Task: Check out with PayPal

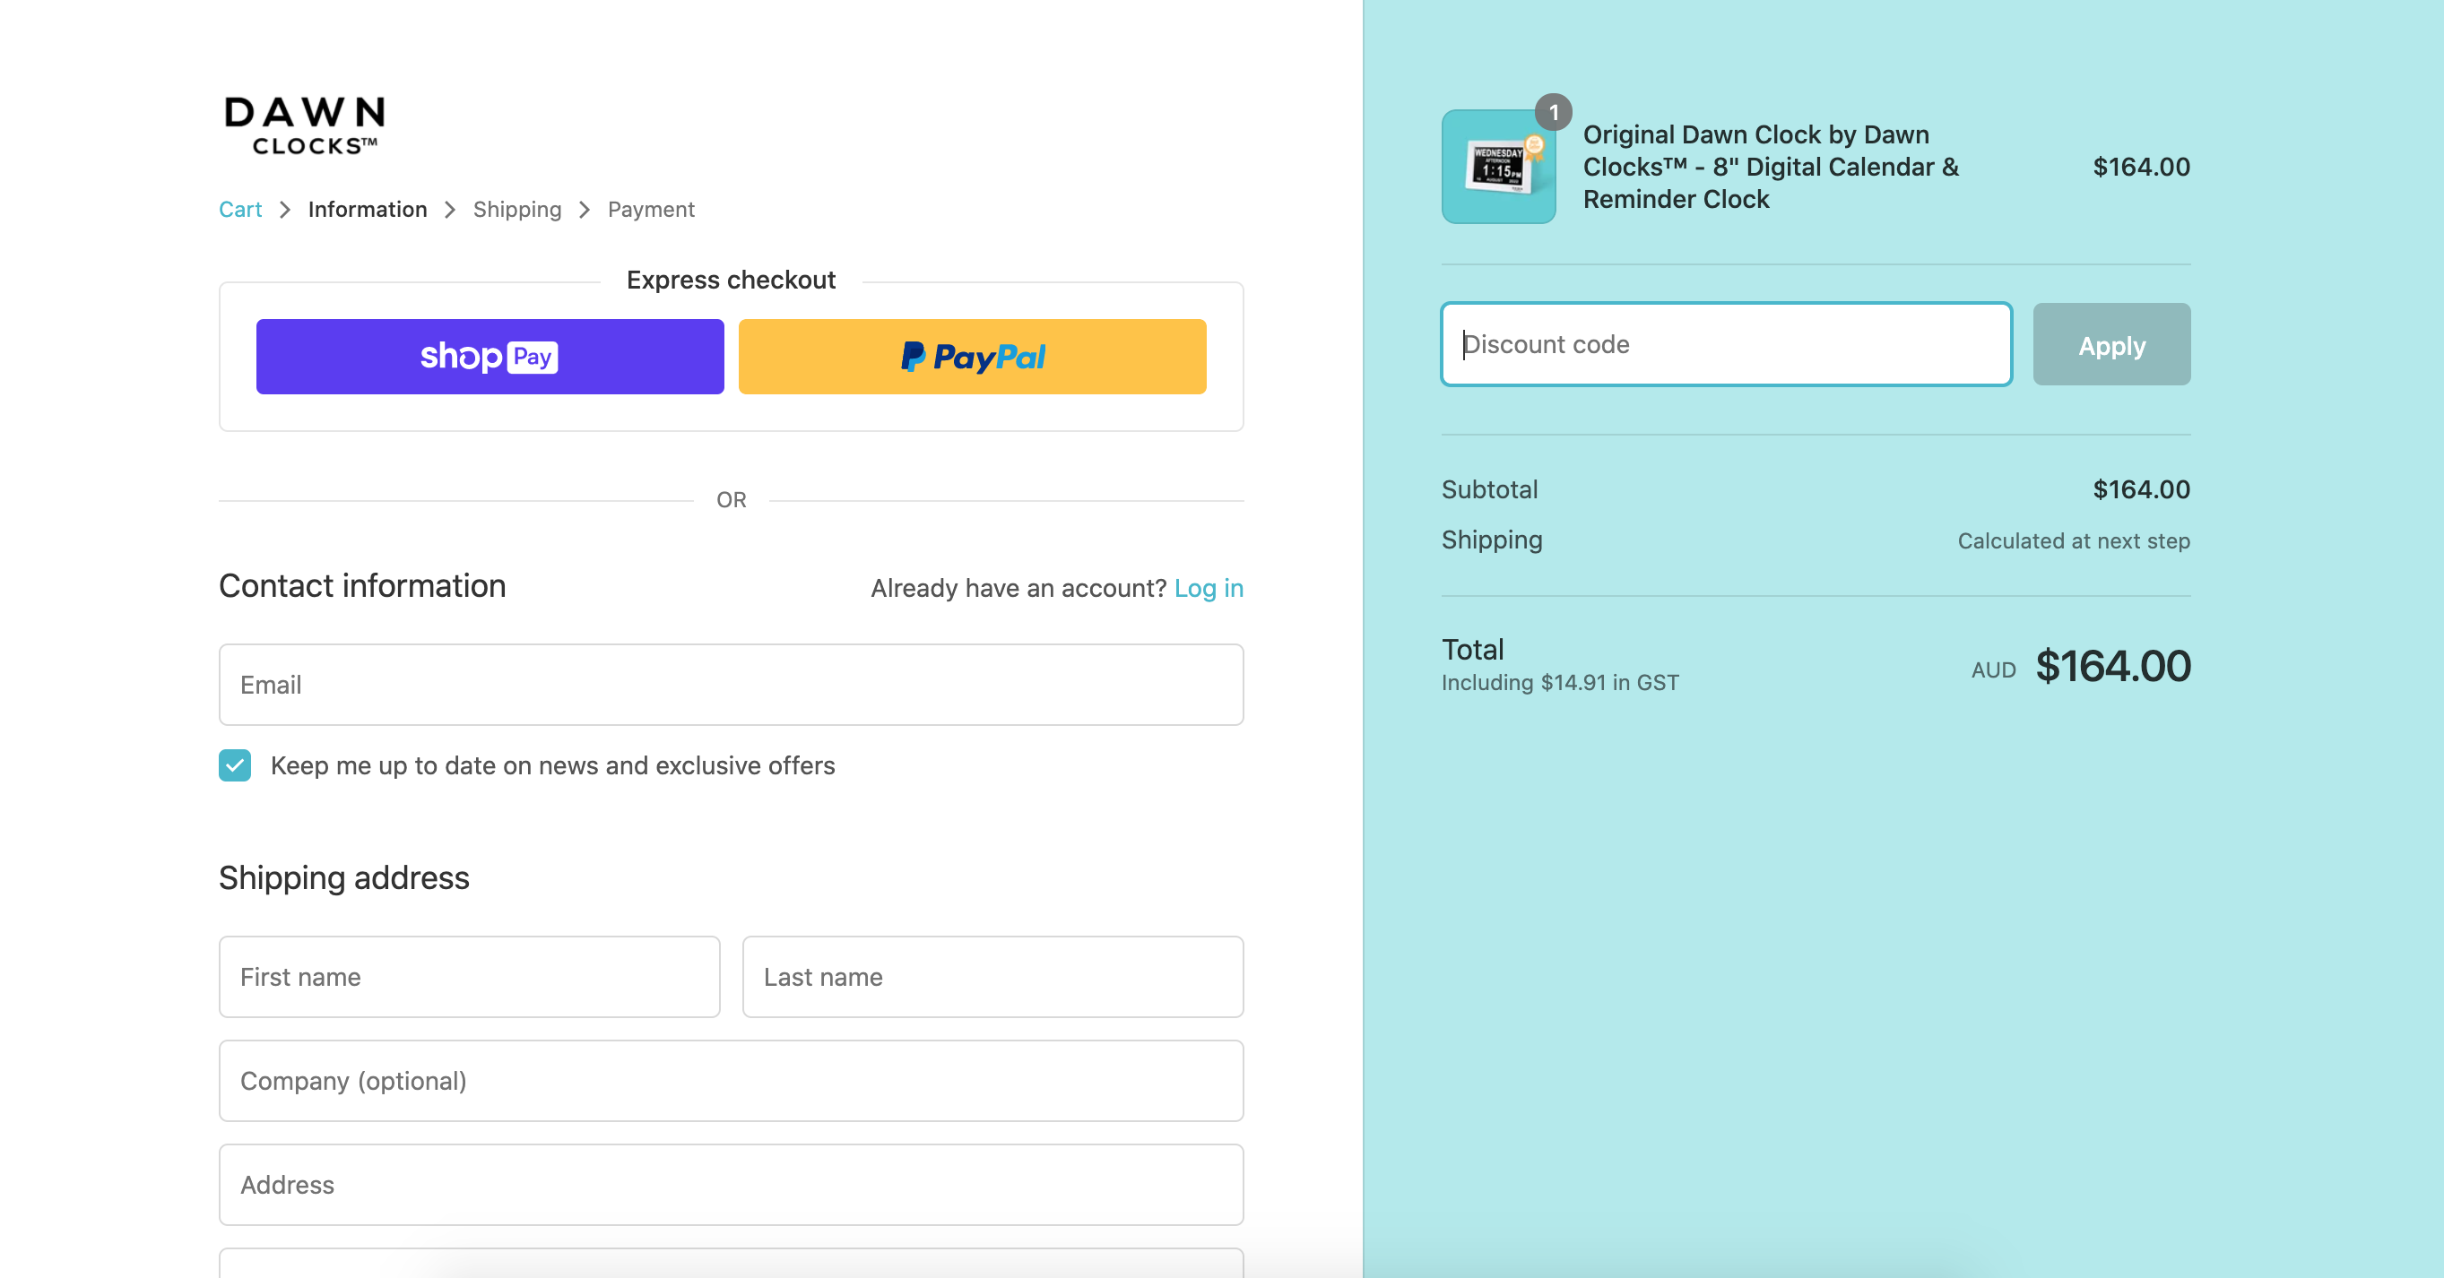Action: 973,357
